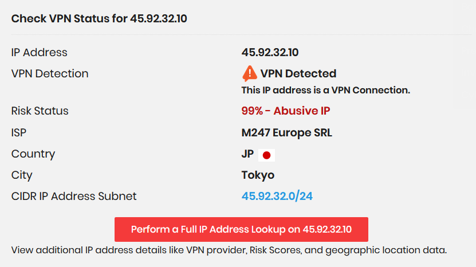Click the 'CIDR IP Address Subnet' label
The image size is (476, 267).
(74, 197)
